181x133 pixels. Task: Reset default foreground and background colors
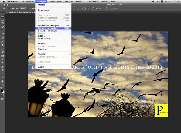(1, 88)
